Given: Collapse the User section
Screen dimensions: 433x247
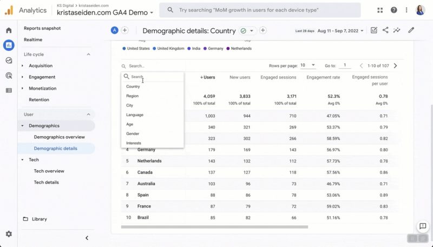Looking at the screenshot, I should tap(88, 115).
